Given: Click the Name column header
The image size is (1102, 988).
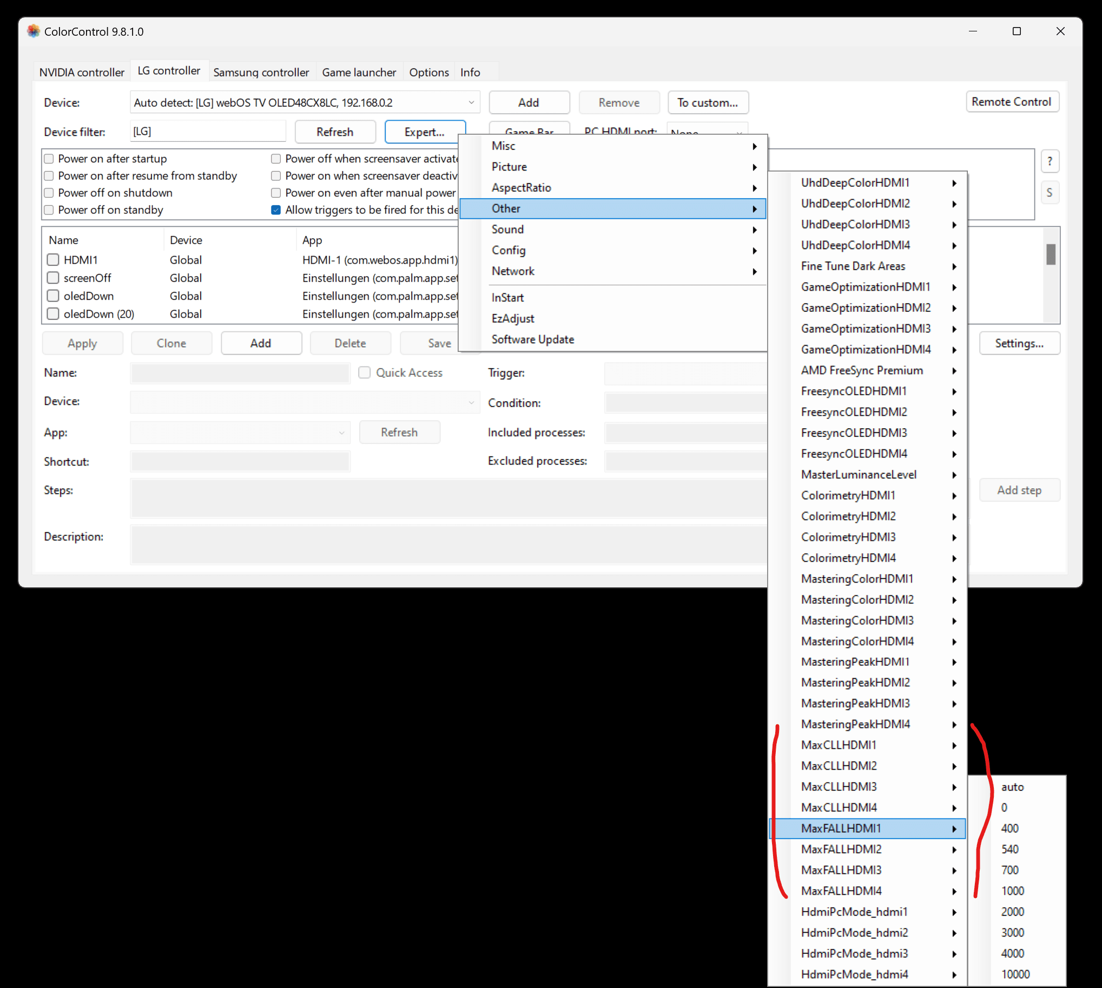Looking at the screenshot, I should (x=63, y=240).
